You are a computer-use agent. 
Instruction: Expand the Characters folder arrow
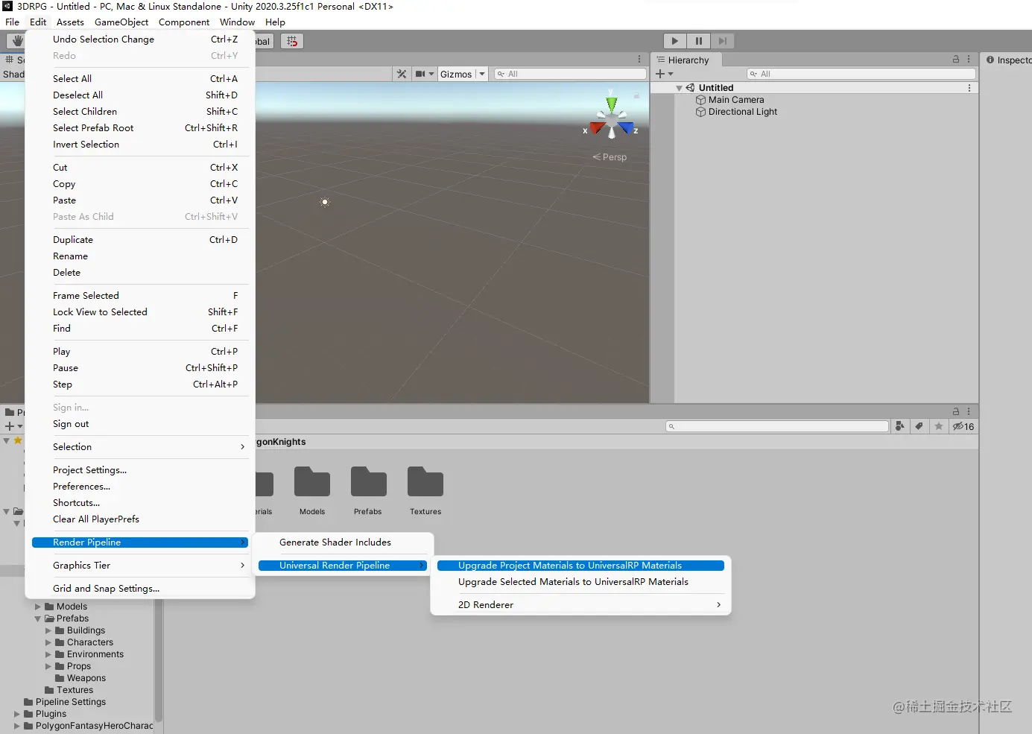coord(48,642)
